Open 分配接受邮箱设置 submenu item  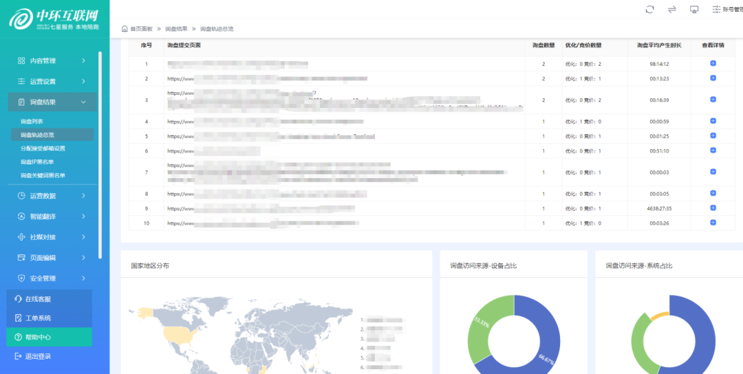click(43, 148)
